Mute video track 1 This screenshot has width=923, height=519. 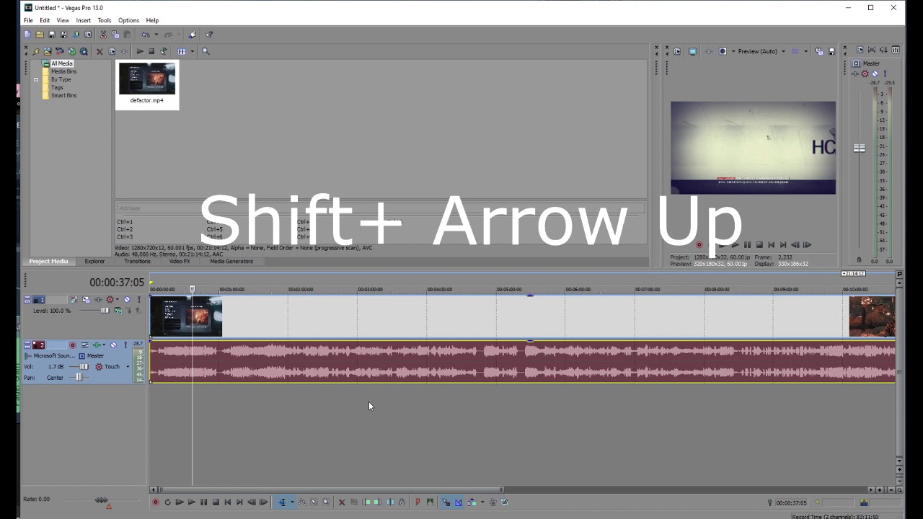point(127,300)
